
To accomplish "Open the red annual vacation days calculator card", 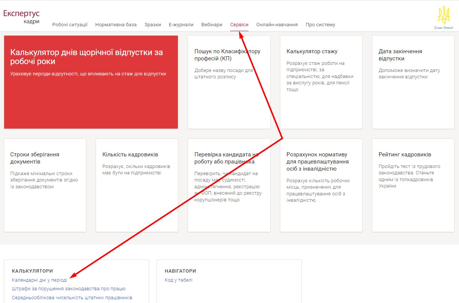I will tap(91, 82).
